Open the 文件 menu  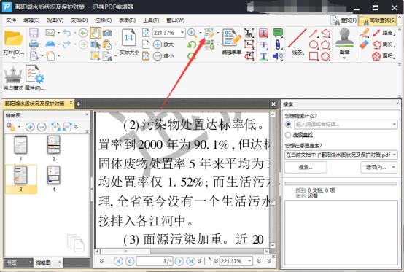tap(11, 20)
